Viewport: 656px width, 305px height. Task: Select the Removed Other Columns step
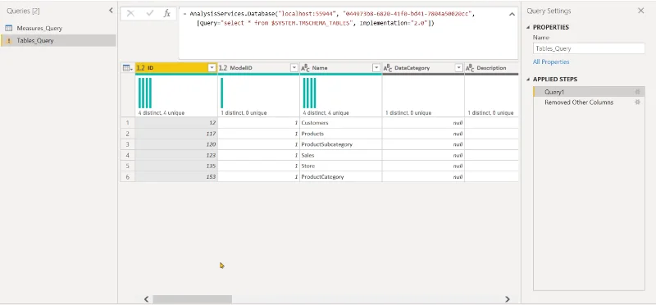point(589,102)
